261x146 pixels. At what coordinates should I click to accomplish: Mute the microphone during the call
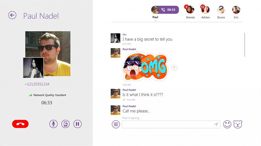(x=54, y=124)
